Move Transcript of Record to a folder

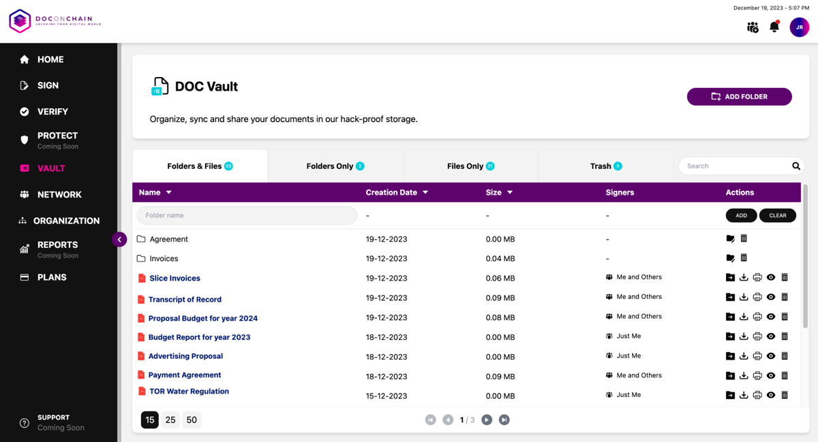[730, 297]
